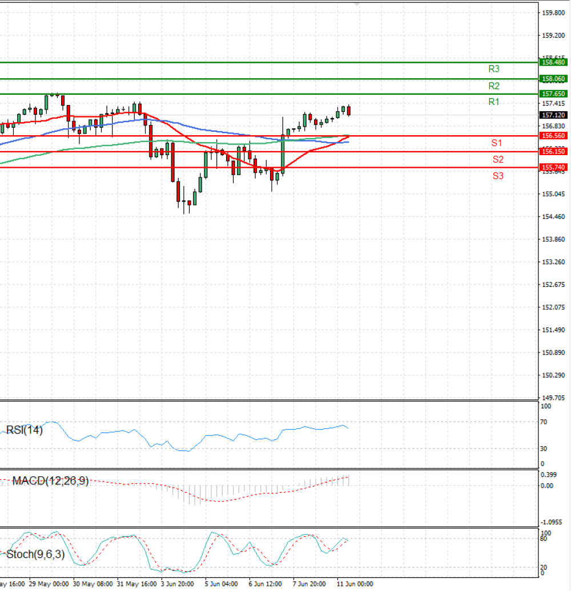Viewport: 571px width, 591px height.
Task: Click the 150.890 price axis label
Action: pyautogui.click(x=553, y=353)
